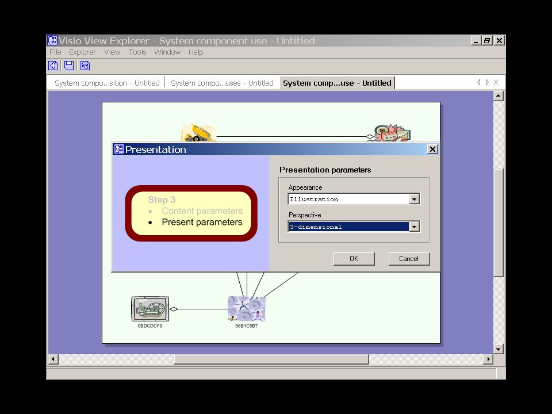Click the horizontal scrollbar right arrow
The width and height of the screenshot is (552, 414).
pyautogui.click(x=488, y=359)
